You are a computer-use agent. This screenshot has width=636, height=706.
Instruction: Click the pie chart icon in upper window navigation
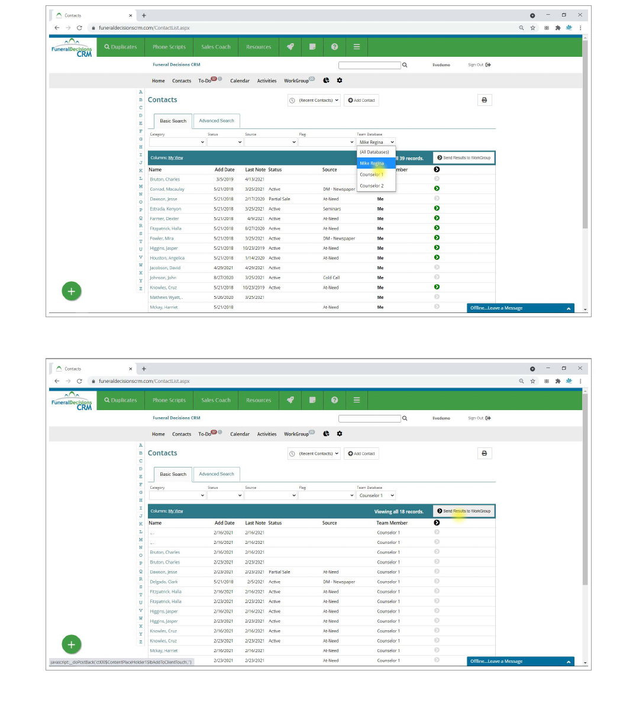tap(326, 80)
